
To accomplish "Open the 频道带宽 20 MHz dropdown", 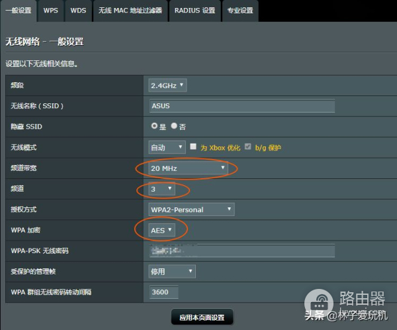I will pos(188,168).
